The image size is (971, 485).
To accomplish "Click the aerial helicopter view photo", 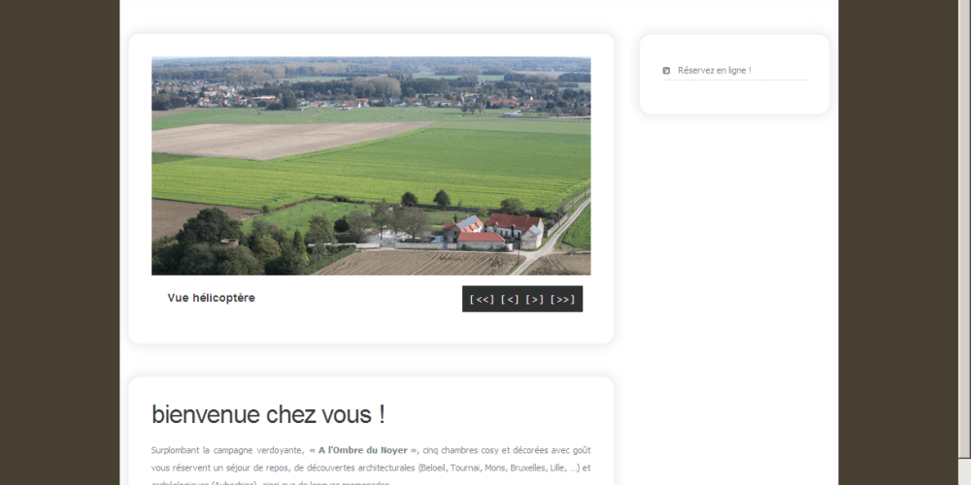I will click(371, 166).
